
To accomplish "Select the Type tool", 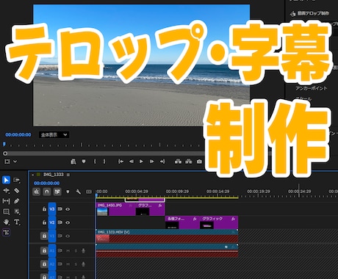I will point(17,222).
